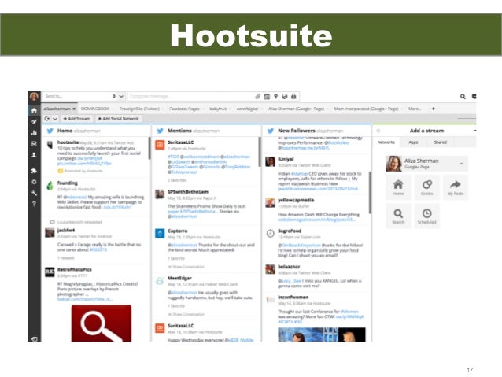The height and width of the screenshot is (377, 502).
Task: Show Conversation under Capterra's mention
Action: coord(188,267)
